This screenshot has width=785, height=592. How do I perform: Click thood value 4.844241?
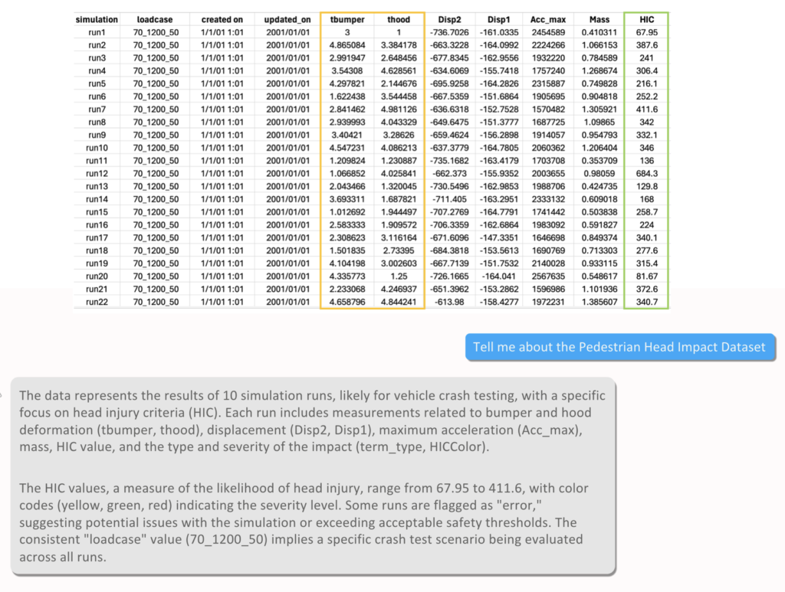click(399, 302)
